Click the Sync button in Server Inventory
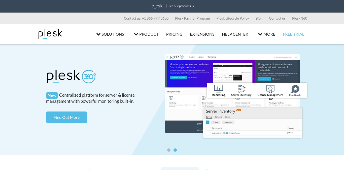Viewport: 344px width, 170px height. [x=216, y=122]
